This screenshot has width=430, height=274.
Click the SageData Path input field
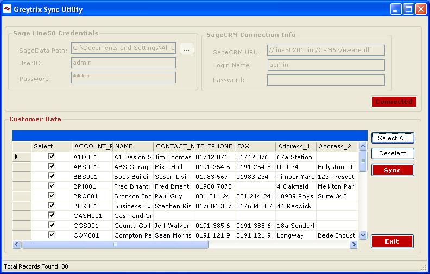coord(123,48)
